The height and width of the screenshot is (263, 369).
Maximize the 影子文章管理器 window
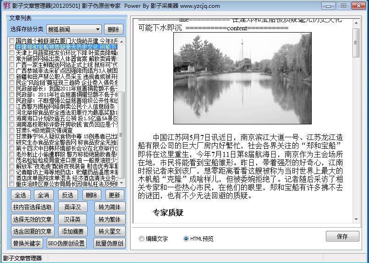tap(343, 6)
